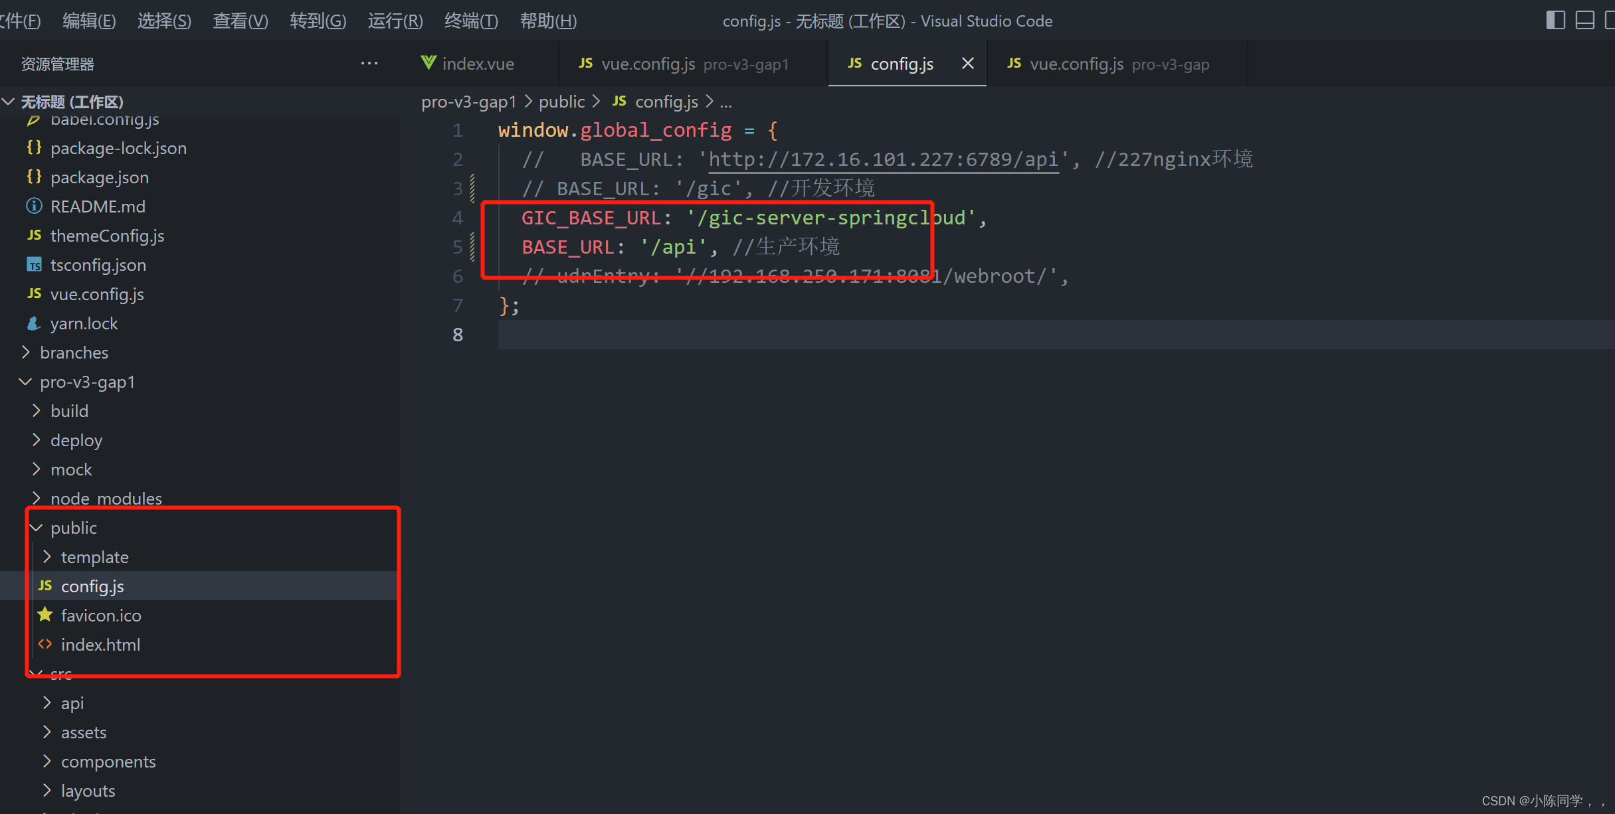Click the favicon.ico star file icon
The width and height of the screenshot is (1615, 814).
[x=45, y=615]
